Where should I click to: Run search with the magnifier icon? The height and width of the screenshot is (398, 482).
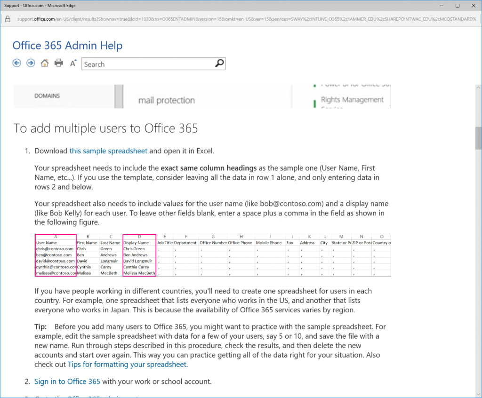pos(219,64)
